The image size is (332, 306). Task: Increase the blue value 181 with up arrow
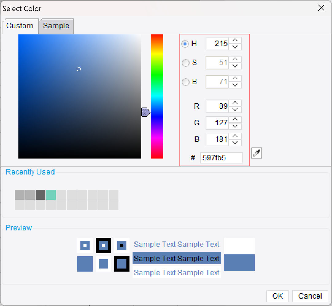[235, 136]
